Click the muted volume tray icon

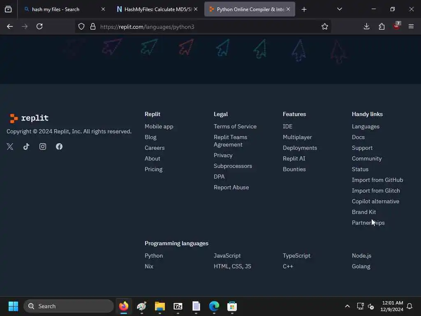pos(371,306)
